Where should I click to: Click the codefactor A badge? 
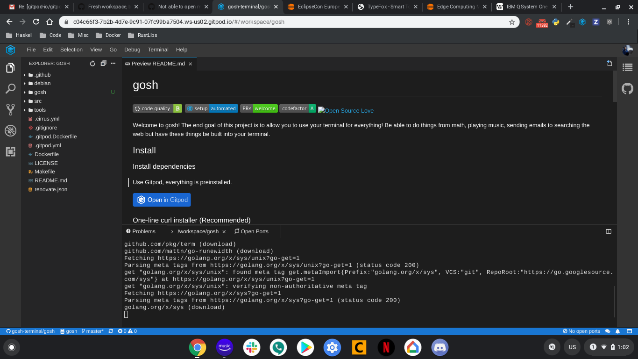click(x=298, y=108)
